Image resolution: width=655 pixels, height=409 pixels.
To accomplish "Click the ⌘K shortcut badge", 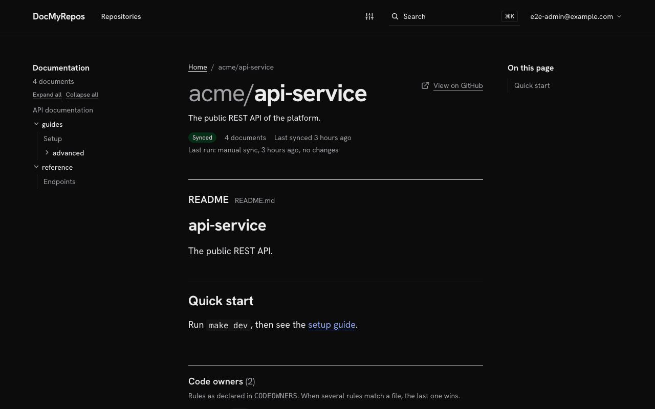I will click(510, 16).
